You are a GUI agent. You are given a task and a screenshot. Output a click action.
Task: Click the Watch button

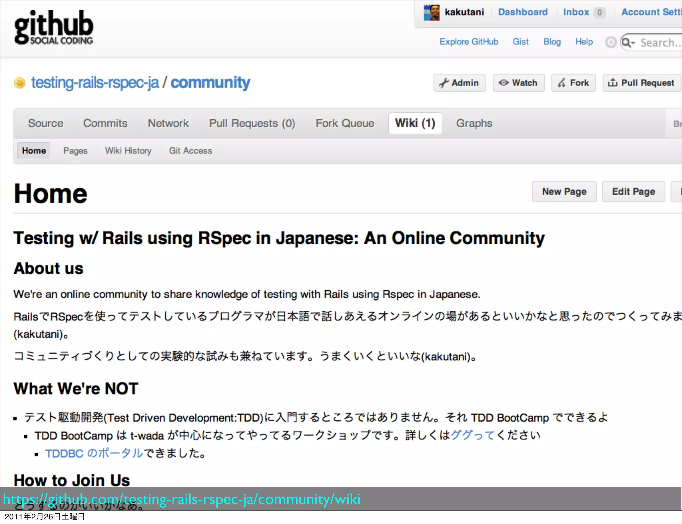pos(518,83)
